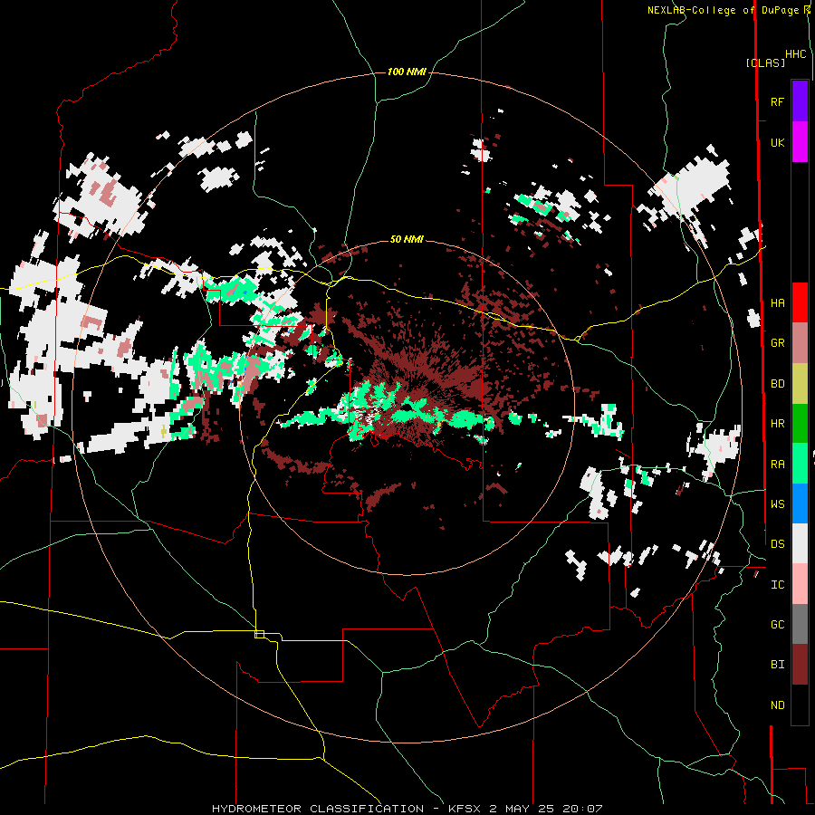This screenshot has height=815, width=815.
Task: Click the HHC product label
Action: point(796,54)
